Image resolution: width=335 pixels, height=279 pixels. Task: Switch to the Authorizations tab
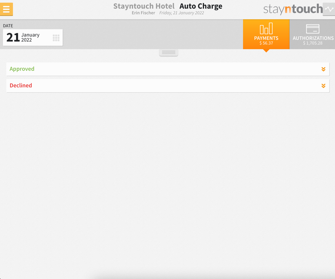[312, 34]
